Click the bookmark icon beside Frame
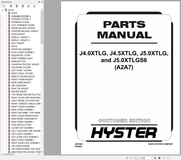The width and height of the screenshot is (181, 160). tap(6, 10)
